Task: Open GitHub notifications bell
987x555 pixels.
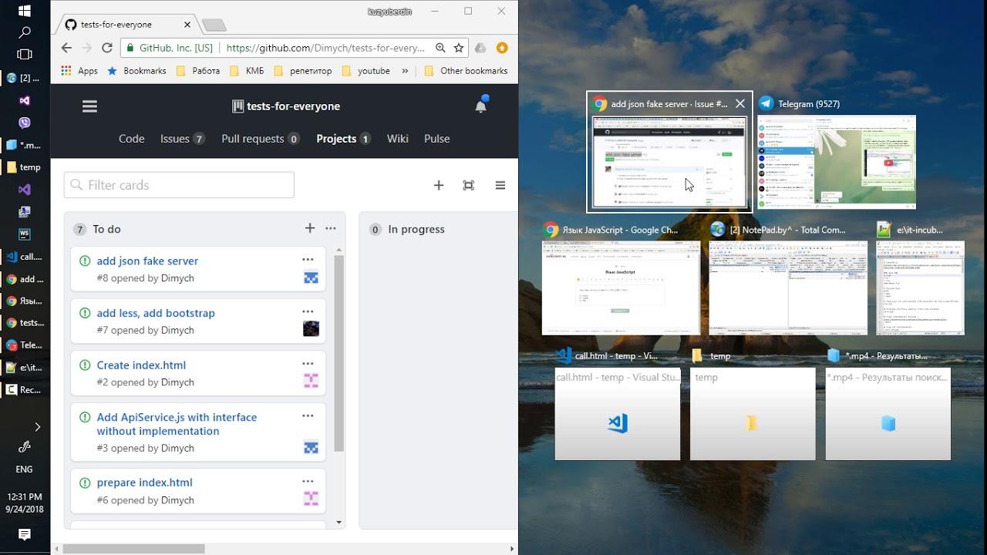Action: [x=481, y=106]
